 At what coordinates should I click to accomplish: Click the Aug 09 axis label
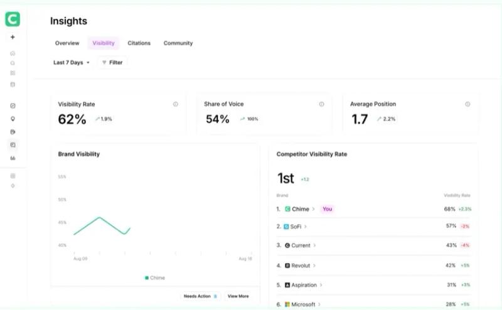click(x=80, y=259)
